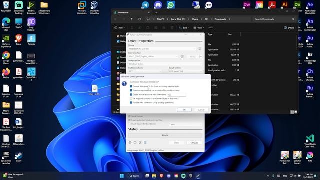Open View menu in File Explorer
Image resolution: width=320 pixels, height=180 pixels.
199,28
